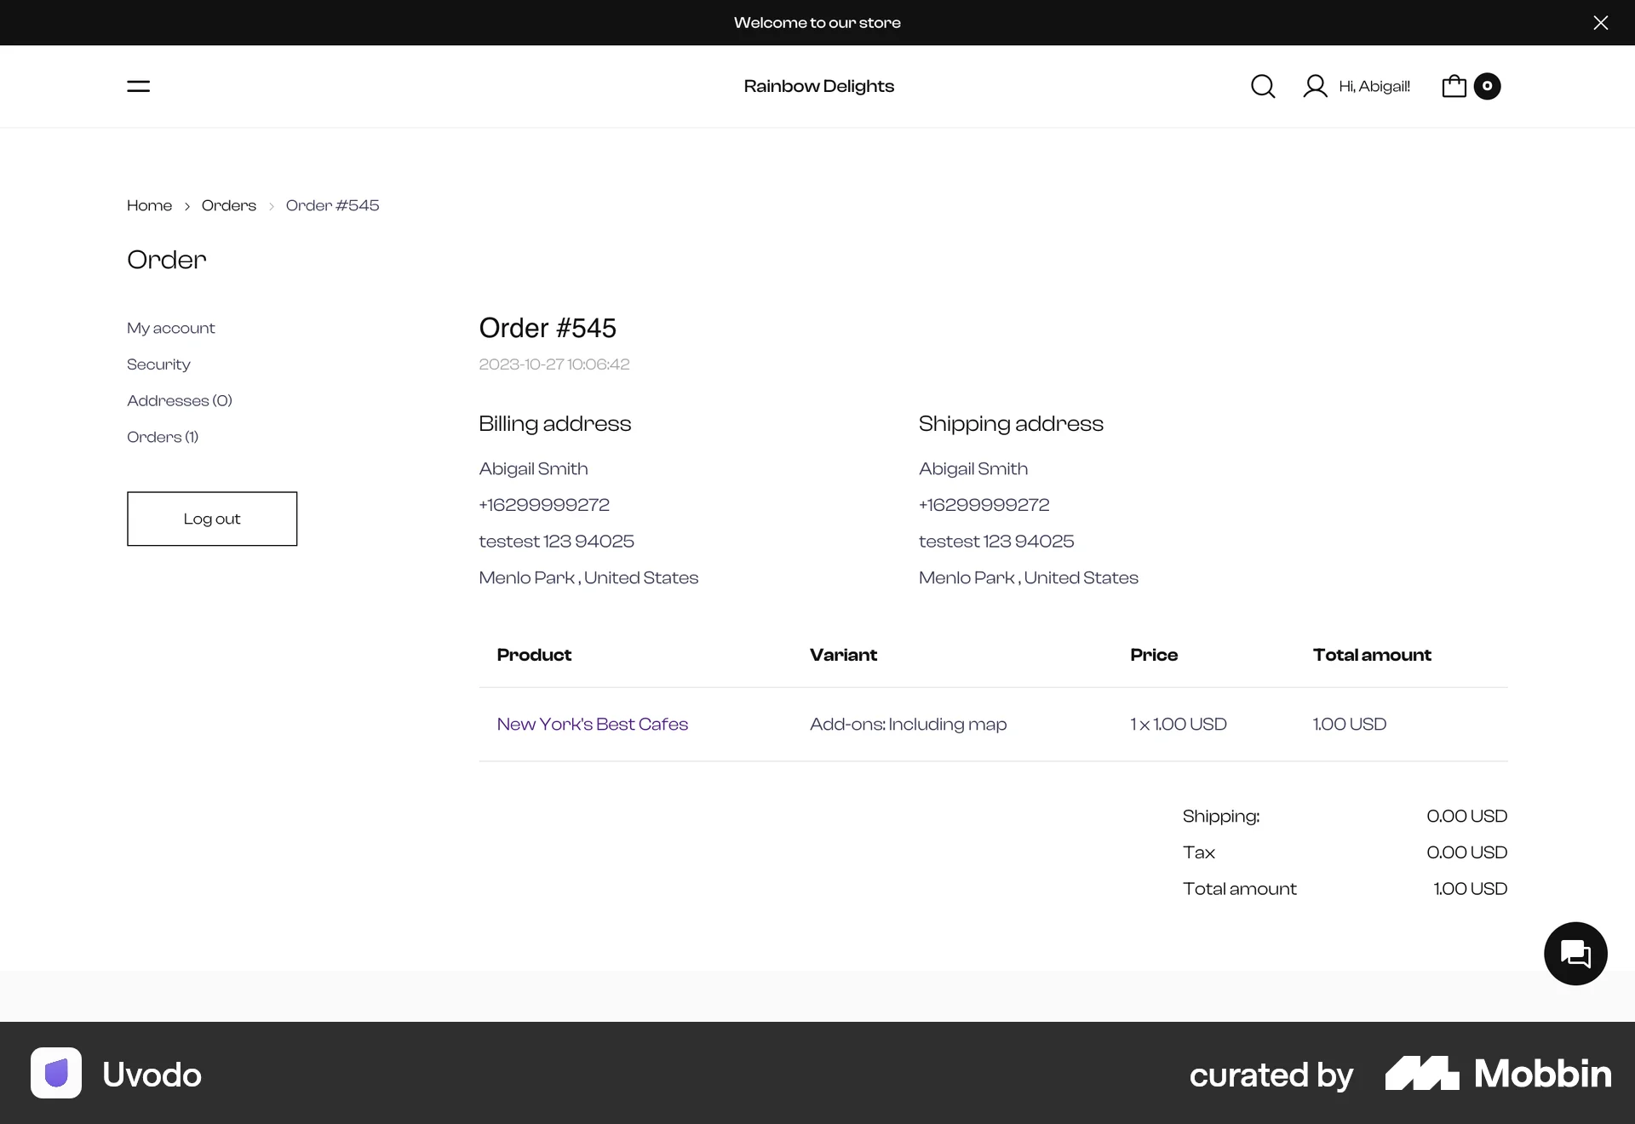The width and height of the screenshot is (1635, 1124).
Task: Click the Uvodo shield logo in footer
Action: (x=55, y=1073)
